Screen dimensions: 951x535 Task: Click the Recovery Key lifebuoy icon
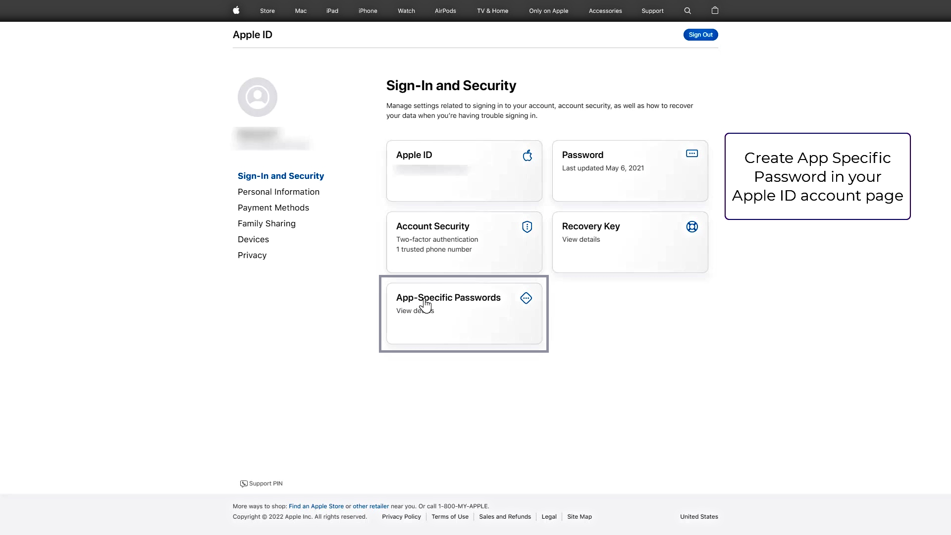[692, 227]
